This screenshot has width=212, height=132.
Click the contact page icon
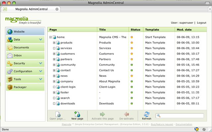point(58,70)
